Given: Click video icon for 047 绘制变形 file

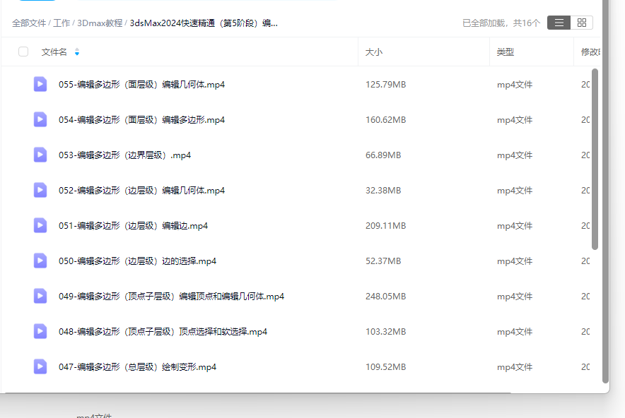Looking at the screenshot, I should coord(40,366).
